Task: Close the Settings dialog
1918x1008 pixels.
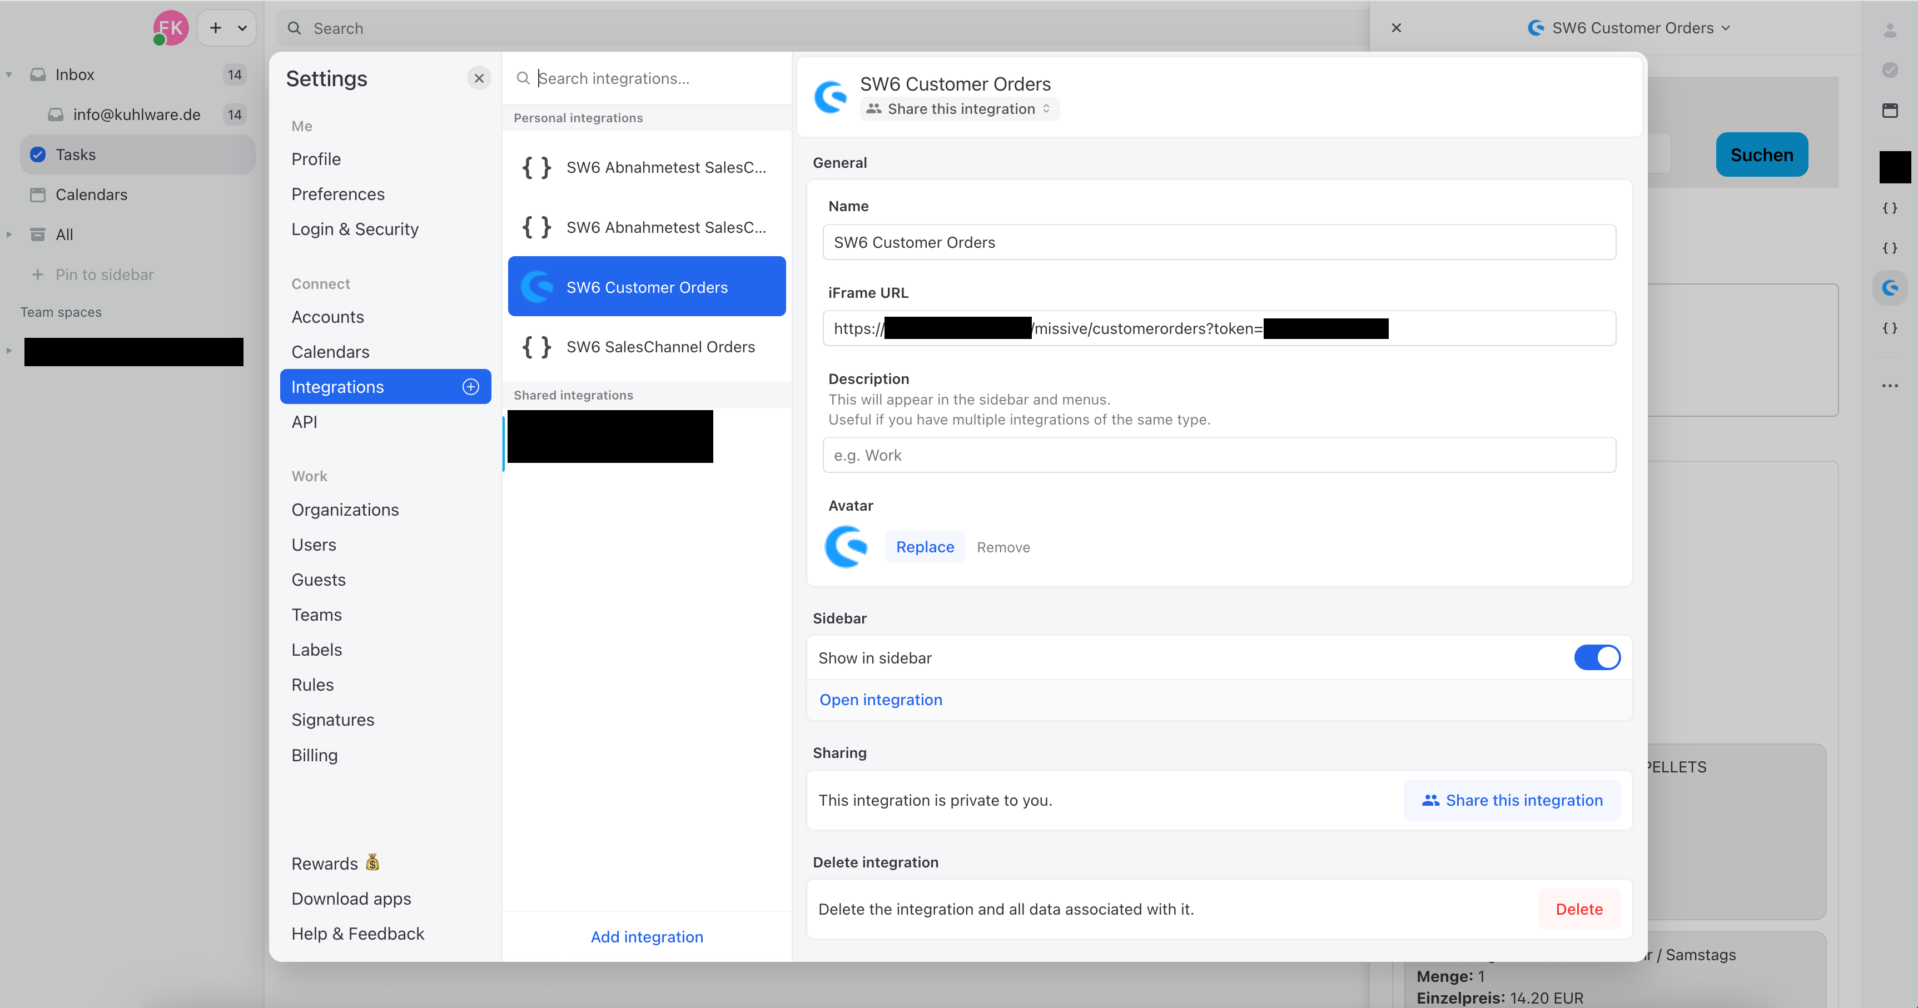Action: pyautogui.click(x=479, y=78)
